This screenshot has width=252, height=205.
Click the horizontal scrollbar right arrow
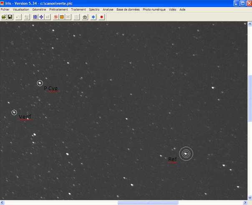[x=245, y=202]
